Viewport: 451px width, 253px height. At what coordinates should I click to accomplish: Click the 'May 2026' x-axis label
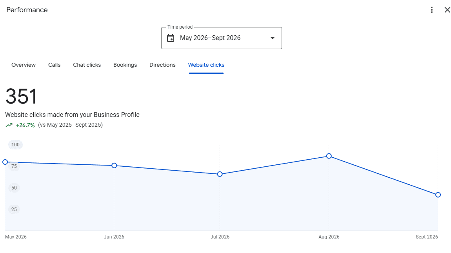click(x=16, y=237)
